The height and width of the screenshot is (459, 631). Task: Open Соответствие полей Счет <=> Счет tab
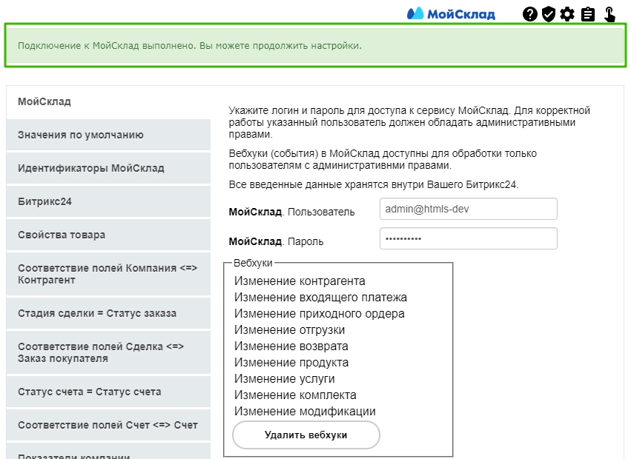click(108, 426)
